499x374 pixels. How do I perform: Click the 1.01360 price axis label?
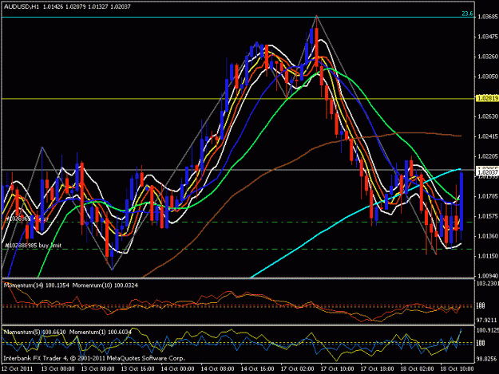488,236
